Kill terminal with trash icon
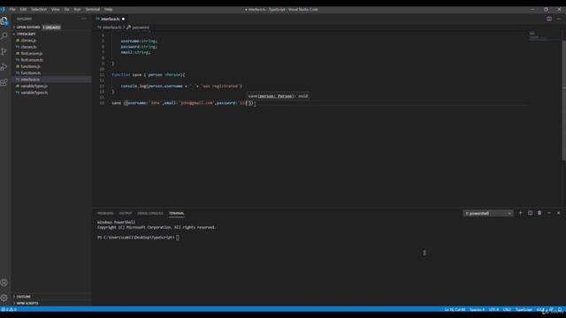 (x=539, y=213)
